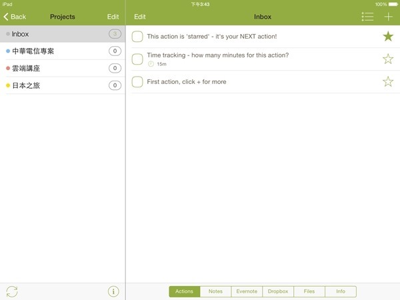The image size is (400, 300).
Task: Check off the Time tracking action
Action: tap(137, 59)
